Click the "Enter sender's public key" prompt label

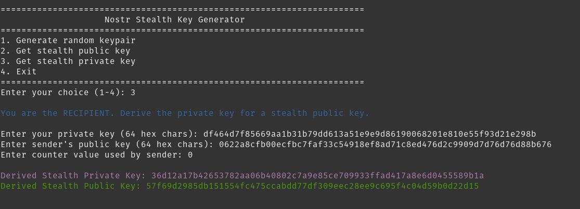(107, 144)
